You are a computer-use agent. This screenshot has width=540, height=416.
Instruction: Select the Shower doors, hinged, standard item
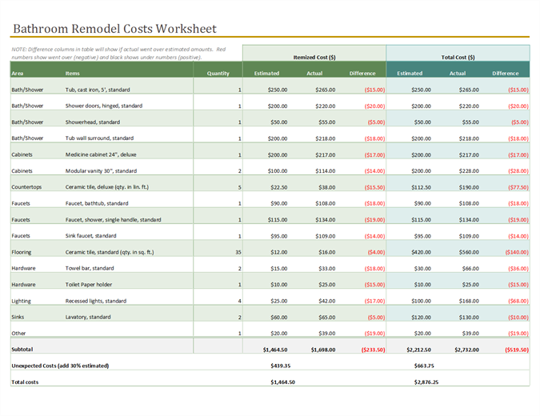(x=104, y=106)
